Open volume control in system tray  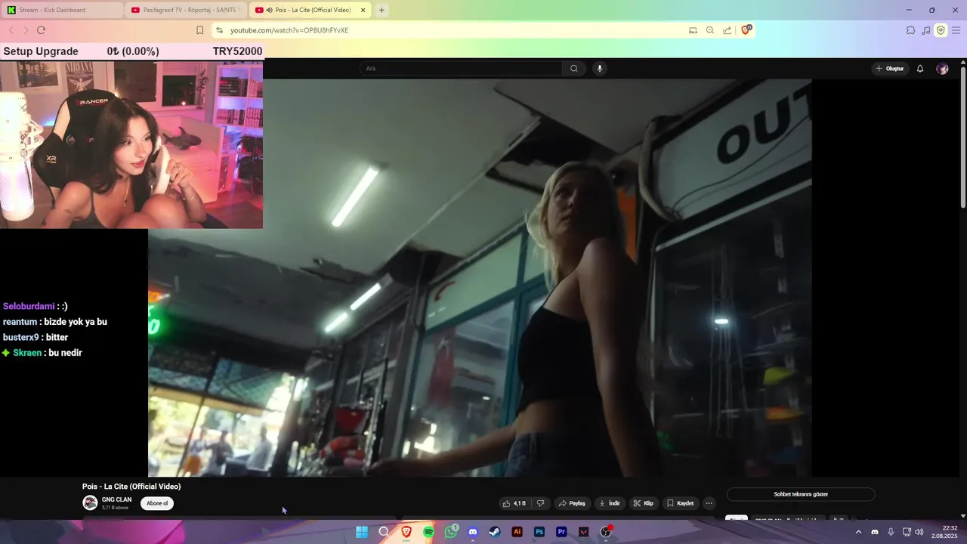(919, 532)
